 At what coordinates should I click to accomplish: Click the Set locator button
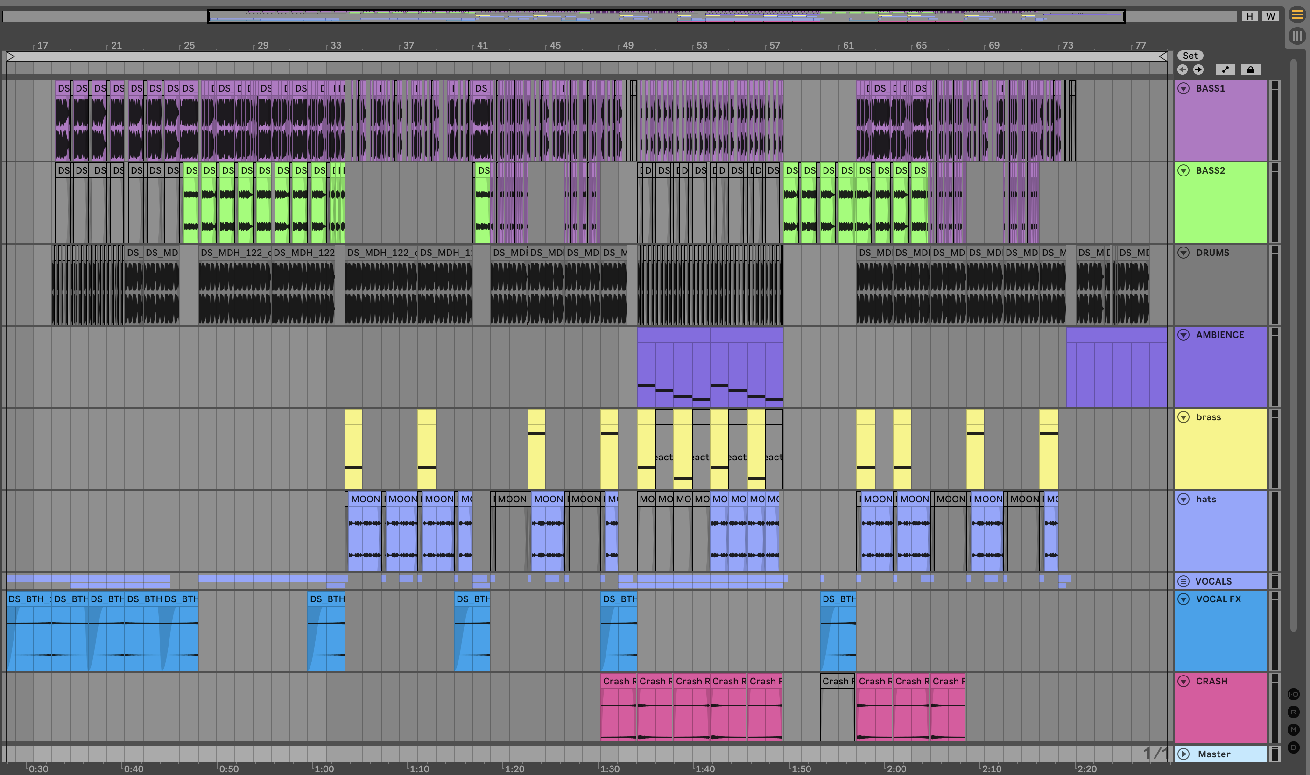(1190, 56)
